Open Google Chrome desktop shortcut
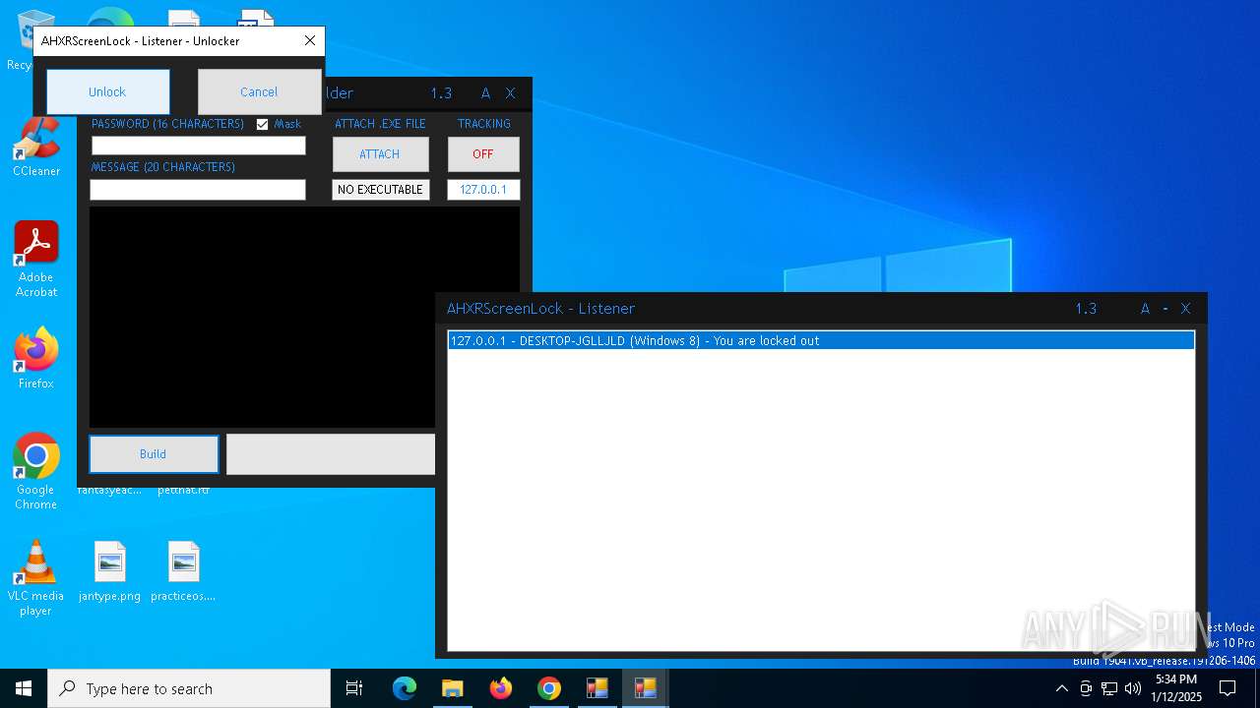 point(36,471)
